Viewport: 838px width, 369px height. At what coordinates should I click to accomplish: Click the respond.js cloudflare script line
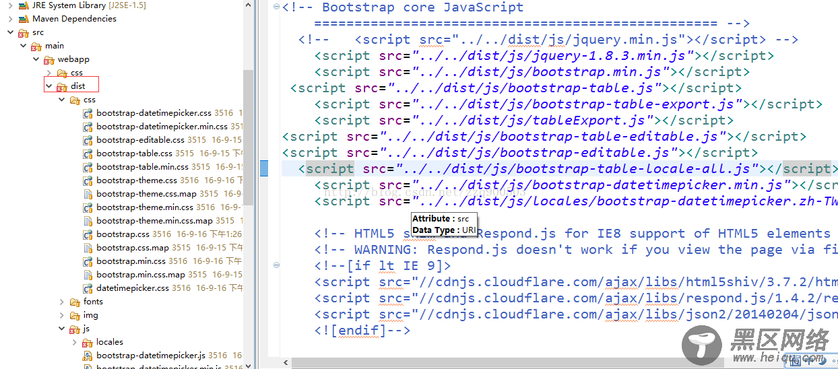pos(576,298)
